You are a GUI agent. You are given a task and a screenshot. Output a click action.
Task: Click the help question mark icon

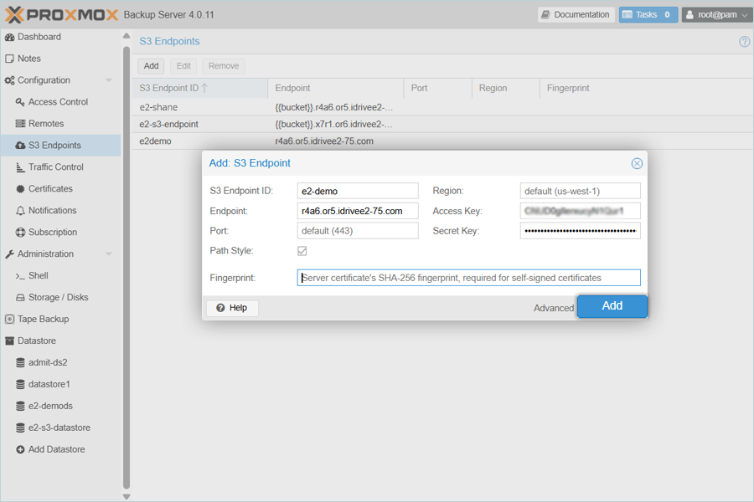pos(744,42)
